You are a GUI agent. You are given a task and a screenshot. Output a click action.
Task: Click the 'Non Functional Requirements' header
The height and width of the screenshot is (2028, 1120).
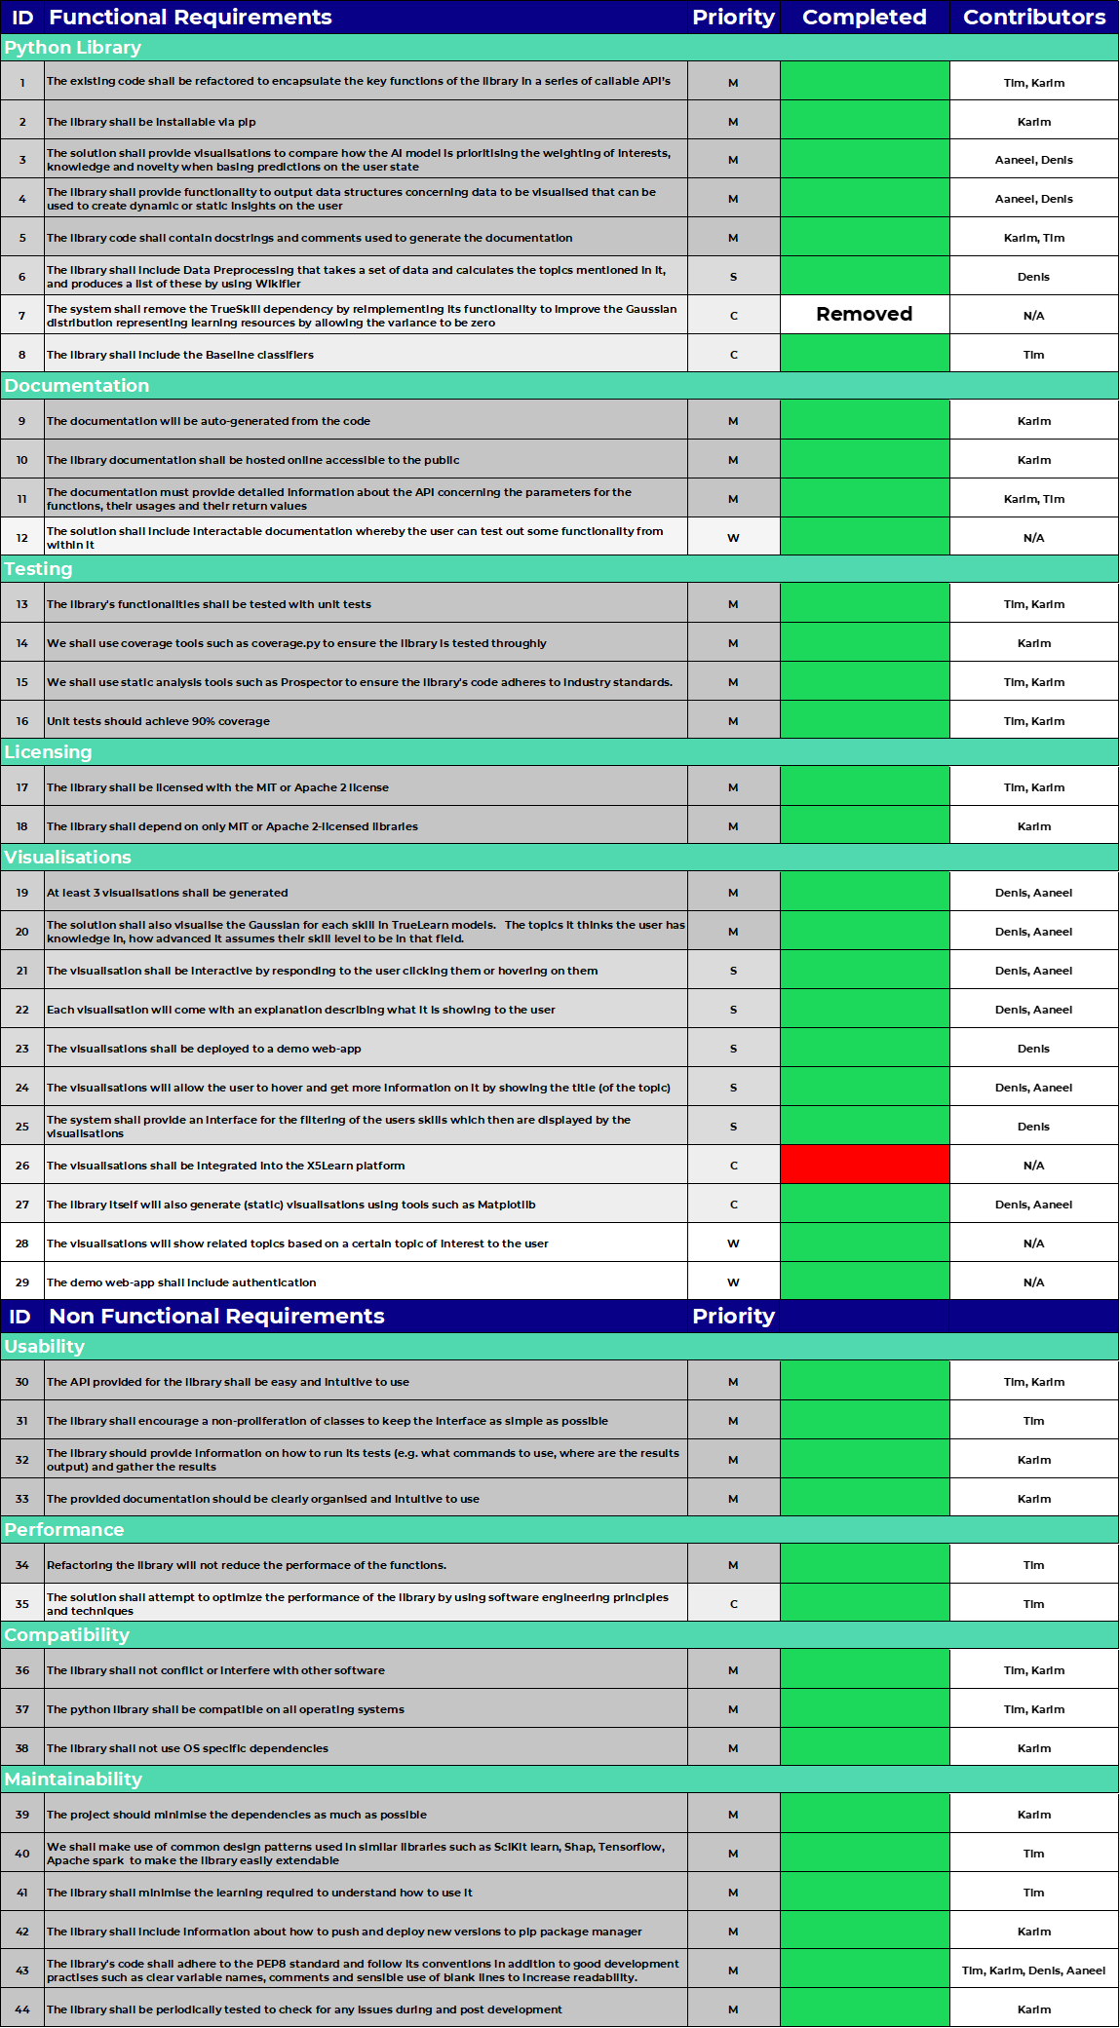[x=216, y=1317]
